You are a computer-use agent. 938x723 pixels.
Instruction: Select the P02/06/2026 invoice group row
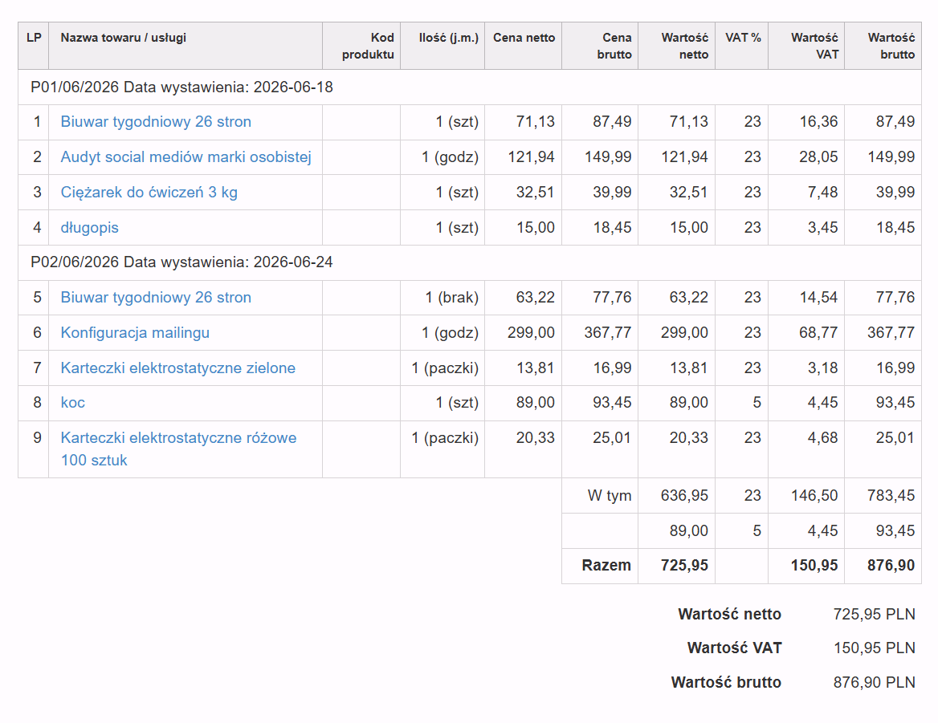[470, 262]
